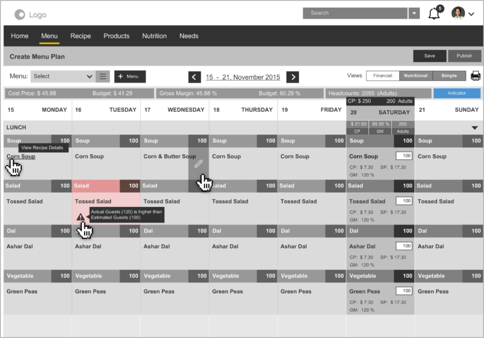Open the Menu Select dropdown
Viewport: 484px width, 338px height.
coord(62,76)
